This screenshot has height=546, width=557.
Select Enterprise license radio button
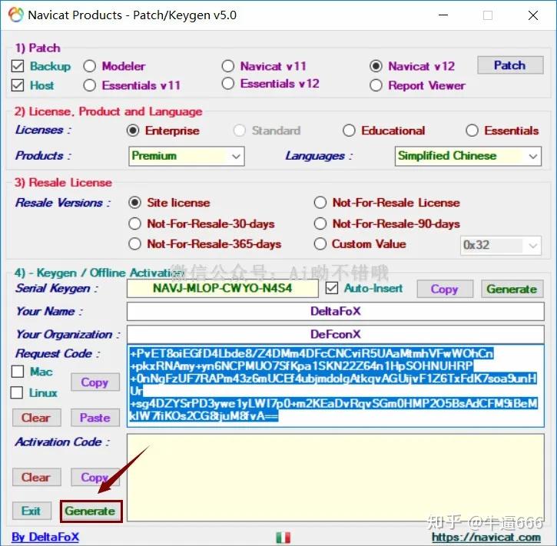pyautogui.click(x=133, y=131)
